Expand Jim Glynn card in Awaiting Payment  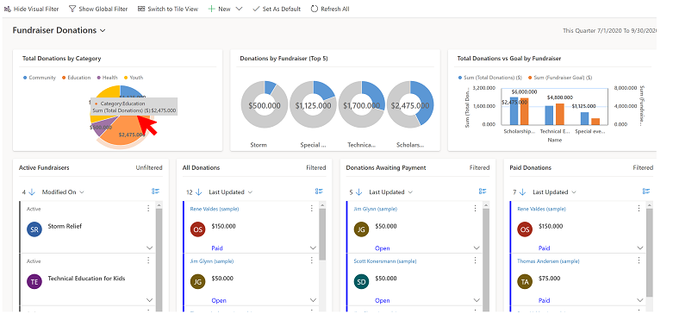477,248
